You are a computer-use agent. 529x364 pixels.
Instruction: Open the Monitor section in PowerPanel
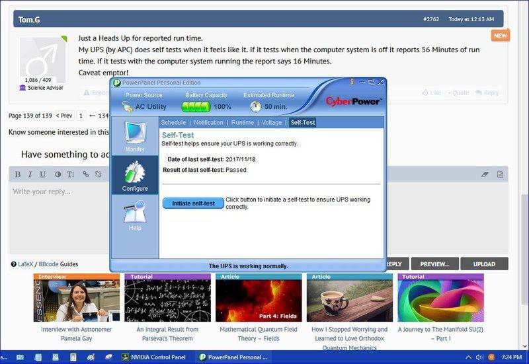pyautogui.click(x=135, y=137)
